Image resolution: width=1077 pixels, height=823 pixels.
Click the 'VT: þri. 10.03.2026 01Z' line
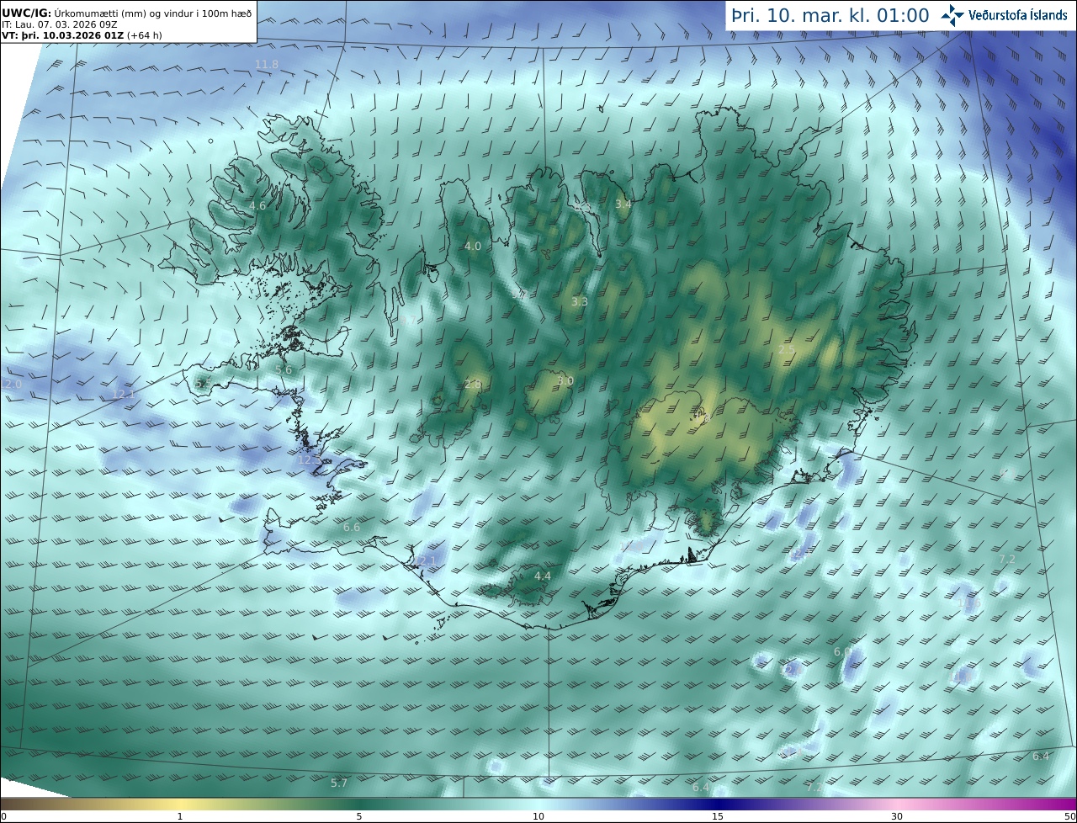tap(82, 35)
